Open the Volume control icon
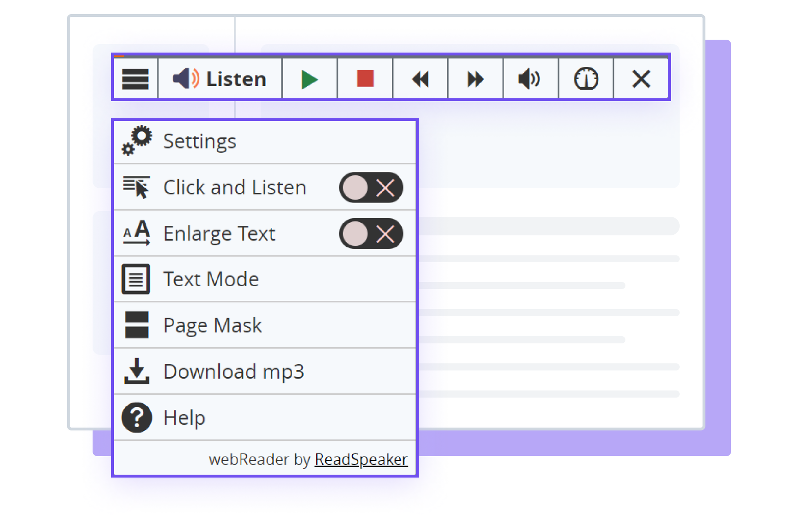798x523 pixels. click(x=529, y=78)
